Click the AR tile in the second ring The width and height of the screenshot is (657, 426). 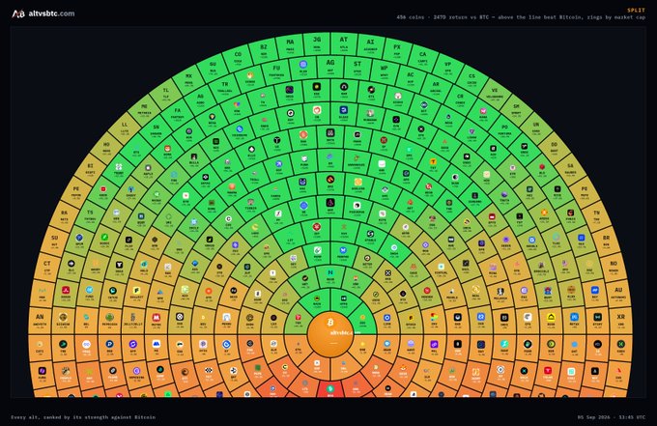tap(436, 86)
